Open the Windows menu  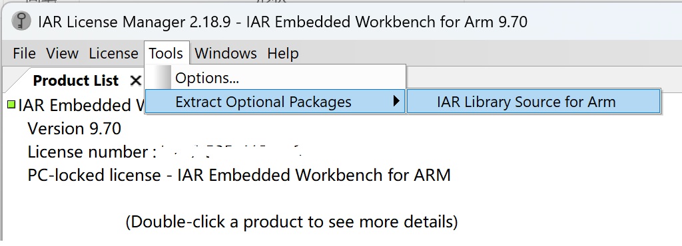[x=226, y=53]
